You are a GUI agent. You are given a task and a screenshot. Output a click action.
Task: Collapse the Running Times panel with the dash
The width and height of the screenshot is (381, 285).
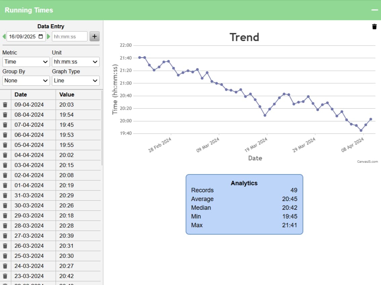click(x=375, y=10)
